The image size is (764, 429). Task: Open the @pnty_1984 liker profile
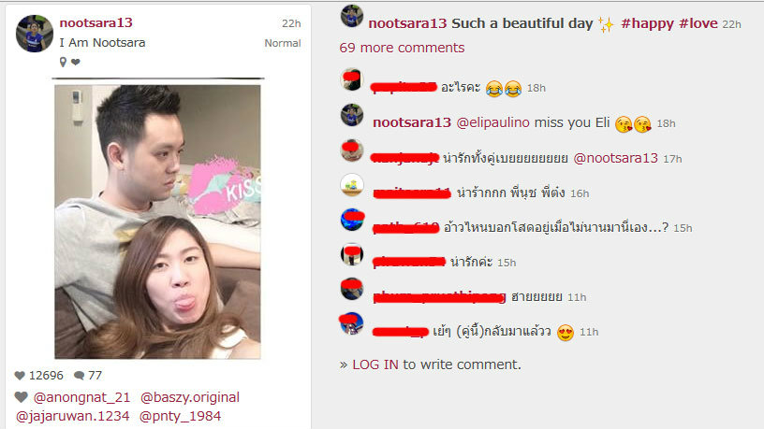coord(181,416)
